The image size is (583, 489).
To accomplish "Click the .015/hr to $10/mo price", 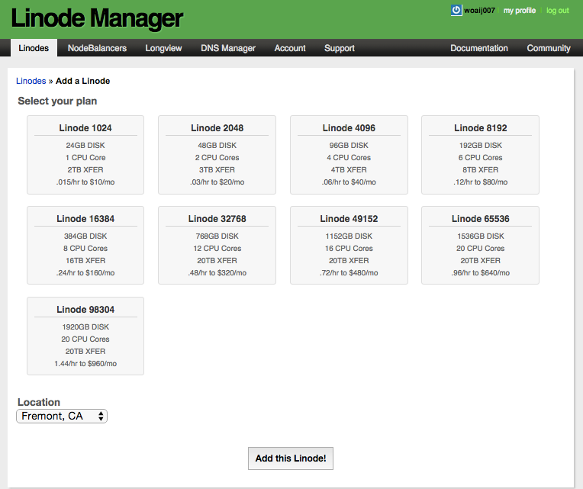I will (85, 182).
